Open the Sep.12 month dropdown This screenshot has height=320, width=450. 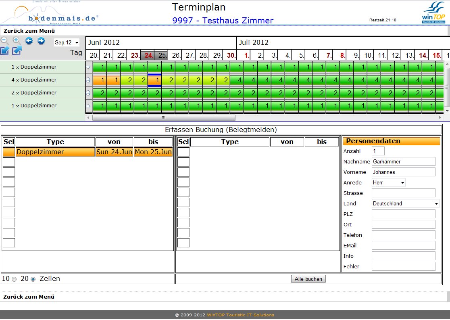click(67, 43)
